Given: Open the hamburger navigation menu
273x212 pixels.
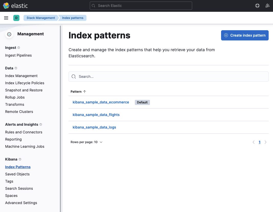Looking at the screenshot, I should coord(6,18).
